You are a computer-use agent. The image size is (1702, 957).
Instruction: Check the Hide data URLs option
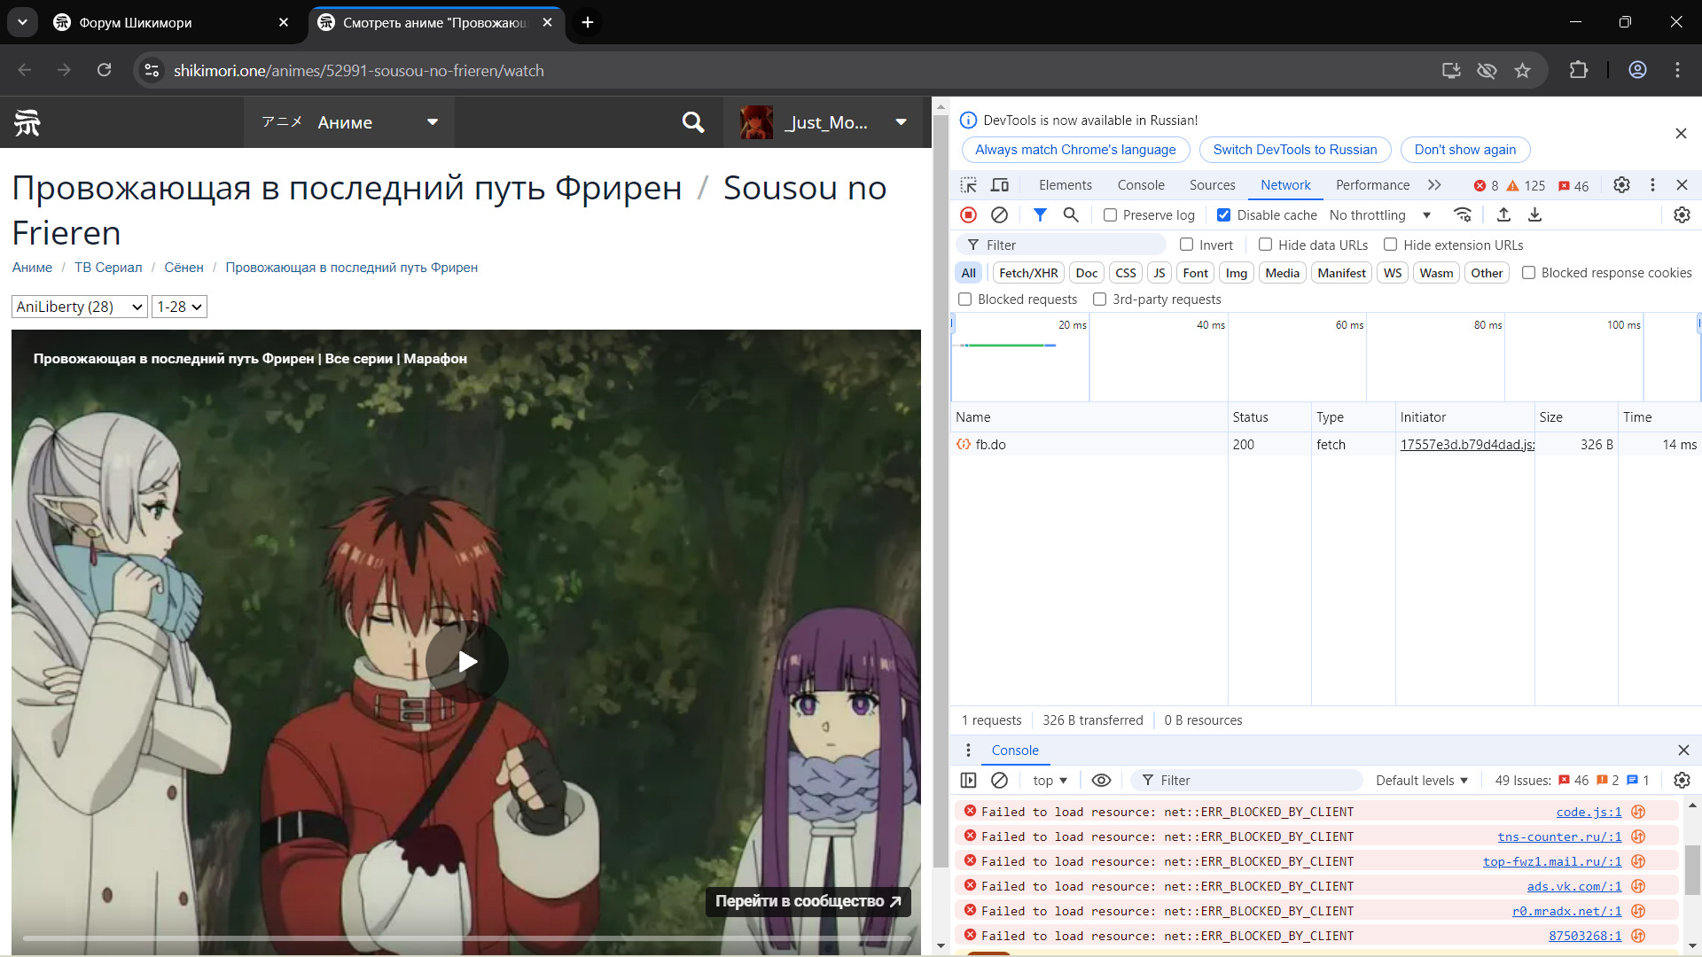(1265, 245)
